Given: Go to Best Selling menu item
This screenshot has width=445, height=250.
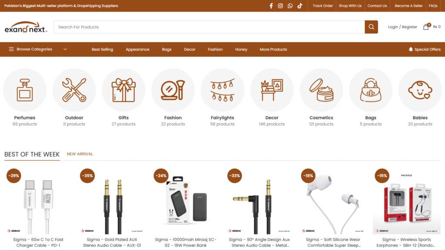Looking at the screenshot, I should [x=102, y=49].
